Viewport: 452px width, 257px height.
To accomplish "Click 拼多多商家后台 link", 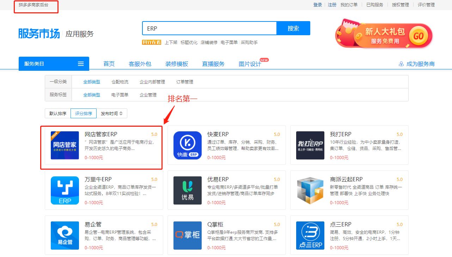I will [33, 5].
